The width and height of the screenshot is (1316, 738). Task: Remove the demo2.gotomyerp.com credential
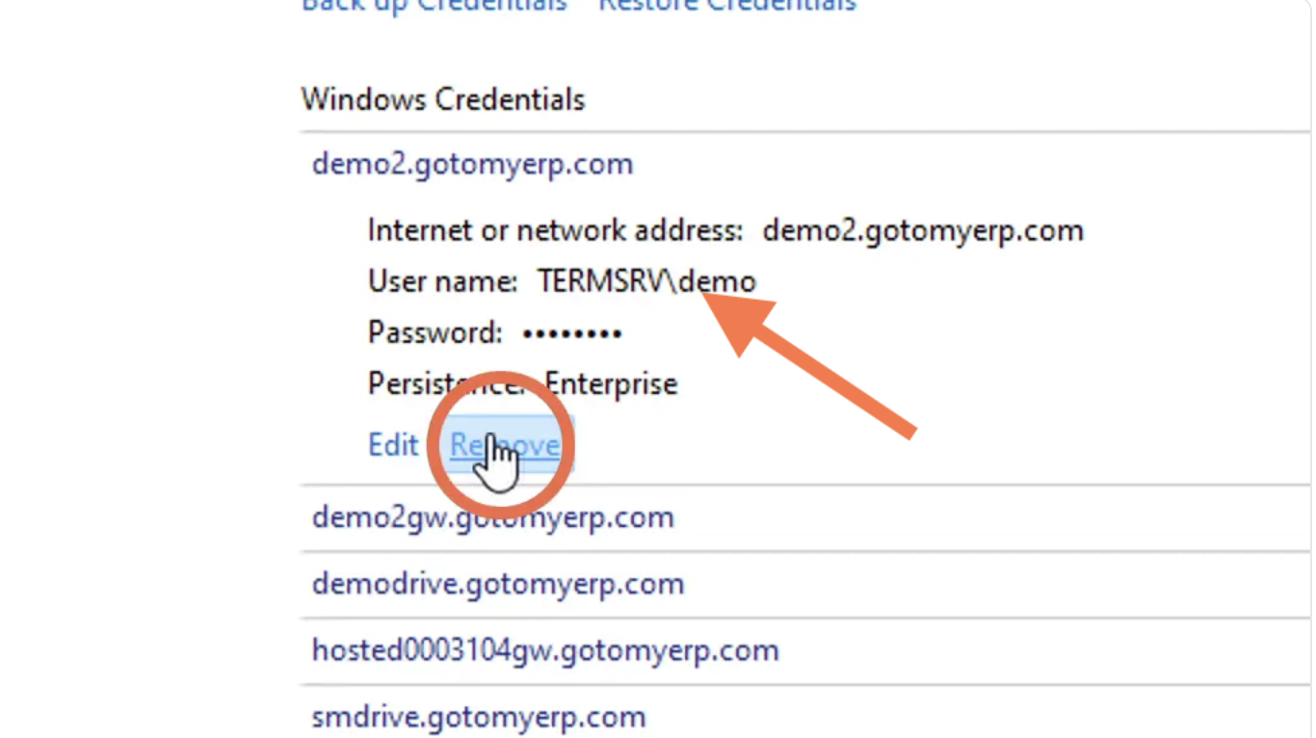tap(505, 445)
